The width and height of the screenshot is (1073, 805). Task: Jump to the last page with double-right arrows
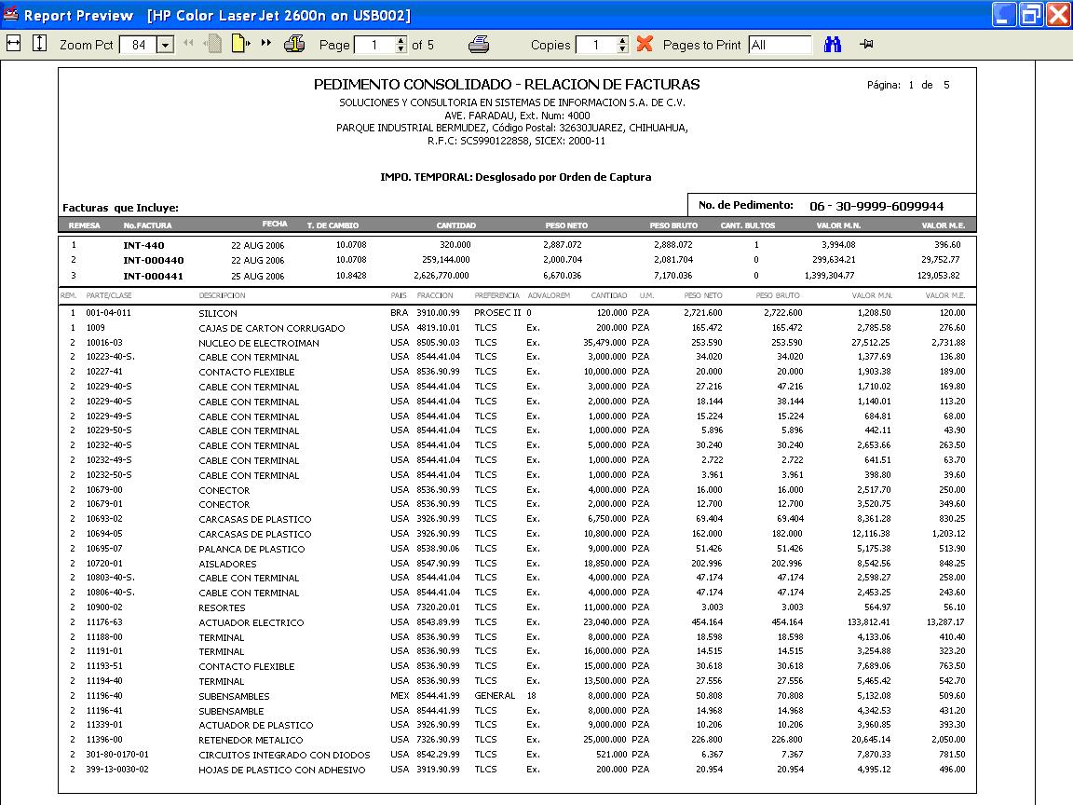(x=266, y=43)
